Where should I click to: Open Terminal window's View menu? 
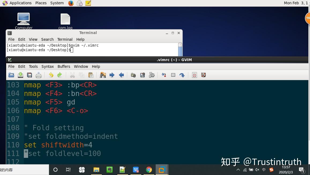pyautogui.click(x=33, y=39)
